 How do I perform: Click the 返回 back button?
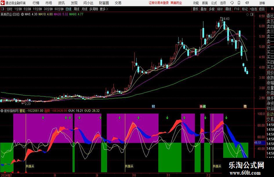(262, 9)
